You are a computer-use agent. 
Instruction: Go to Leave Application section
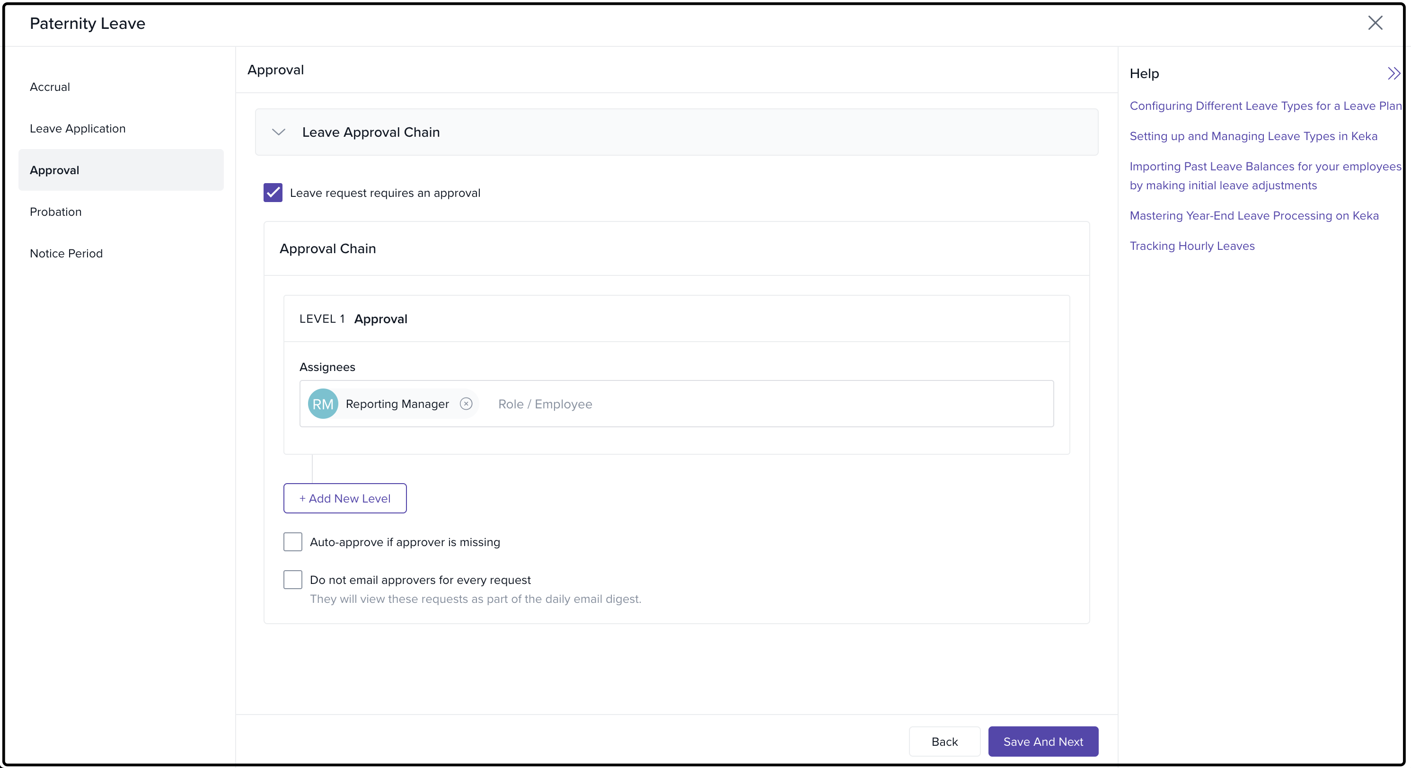(x=77, y=129)
